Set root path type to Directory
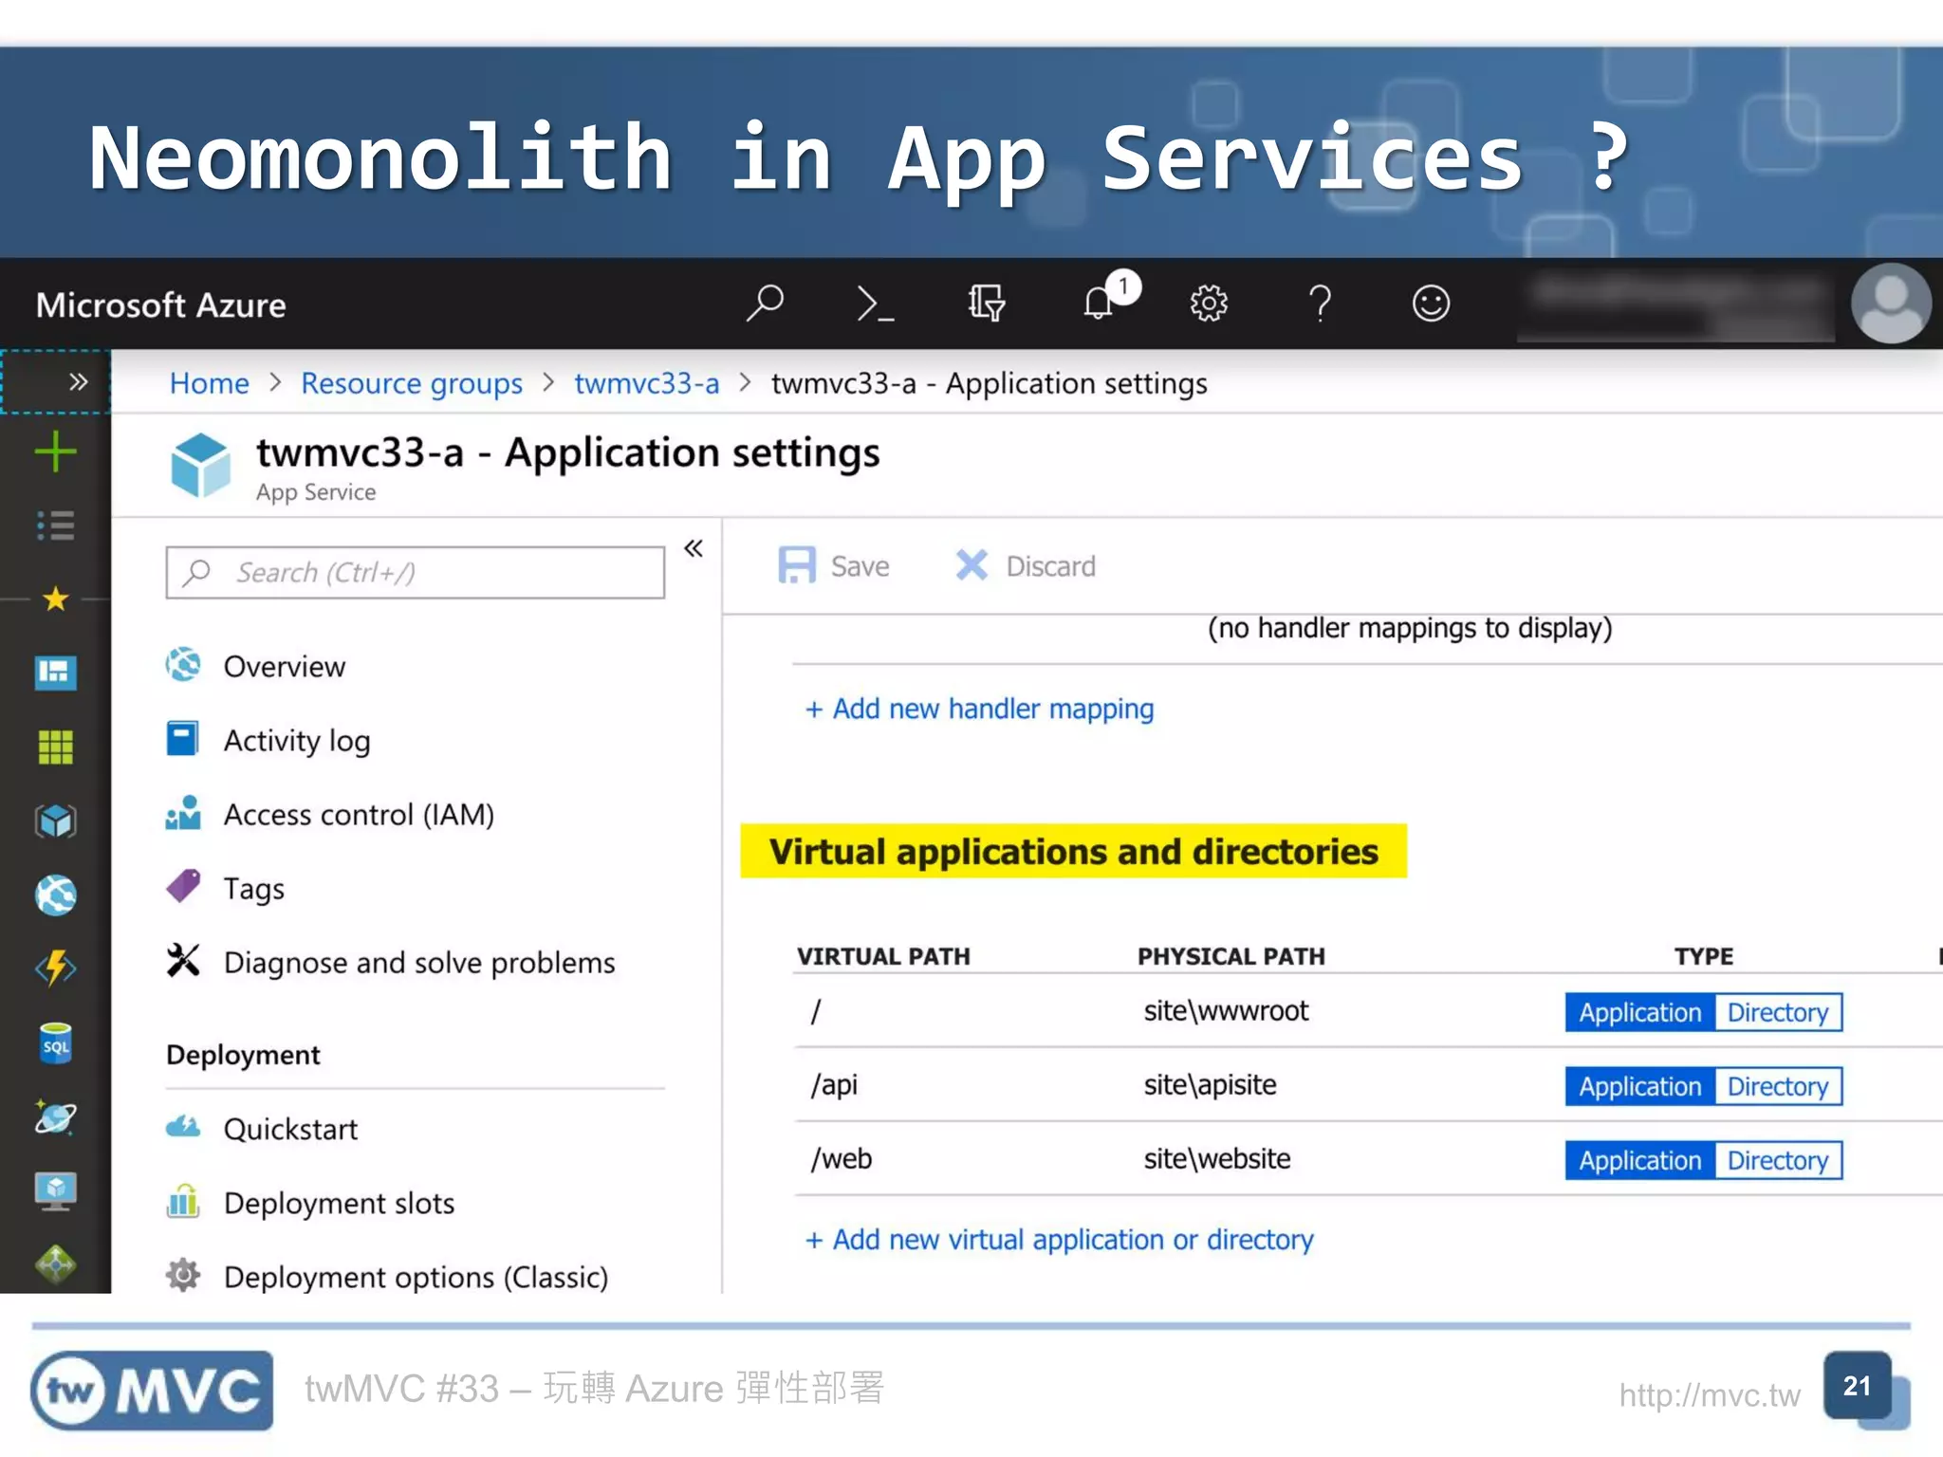The height and width of the screenshot is (1457, 1943). pos(1778,1012)
